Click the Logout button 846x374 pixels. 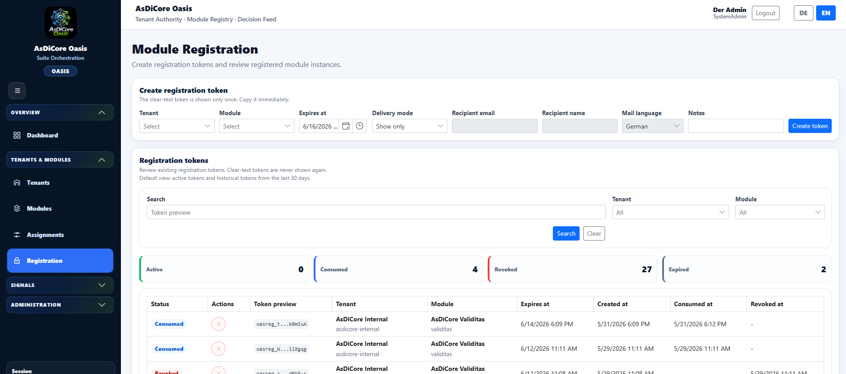pos(765,13)
